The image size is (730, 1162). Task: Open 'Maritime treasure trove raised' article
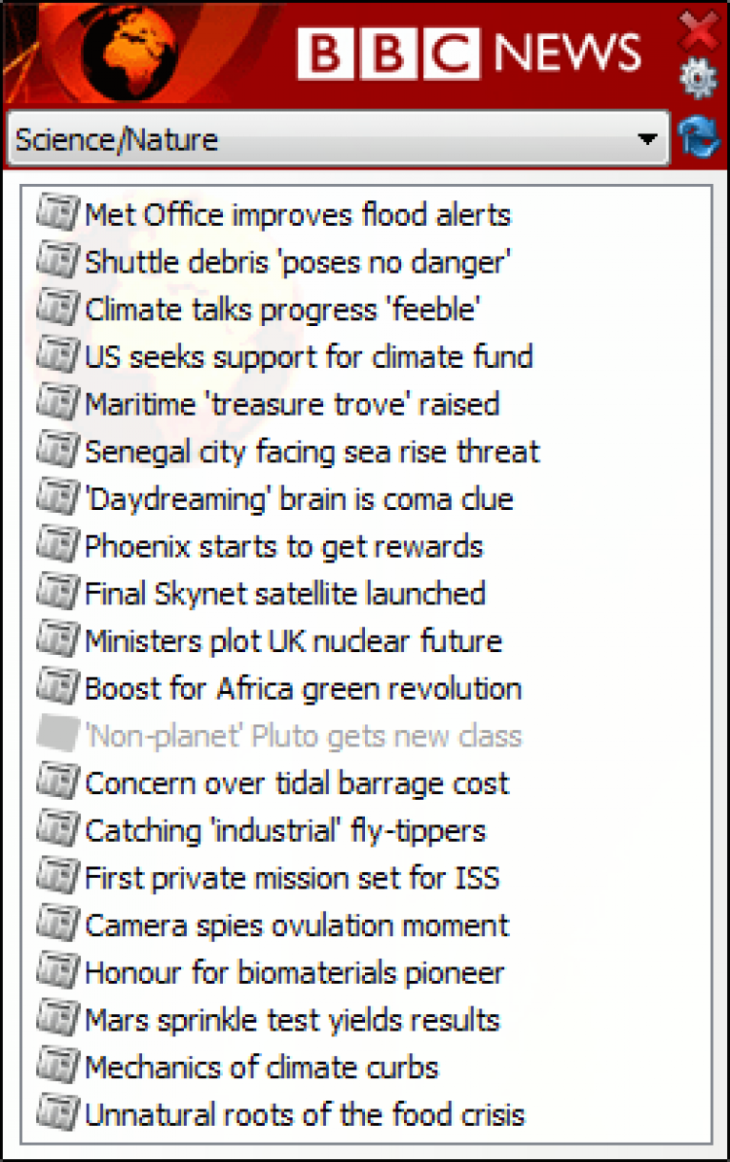(x=292, y=405)
